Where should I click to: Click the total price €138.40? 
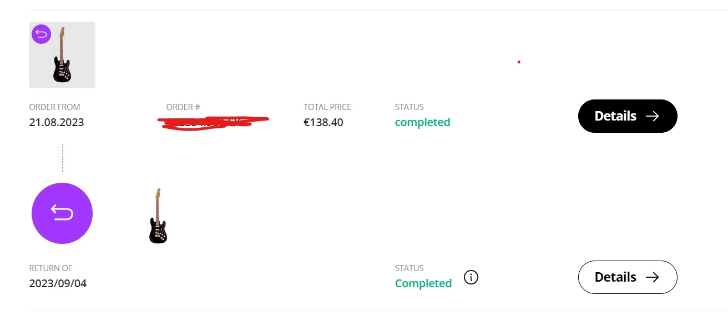point(323,122)
